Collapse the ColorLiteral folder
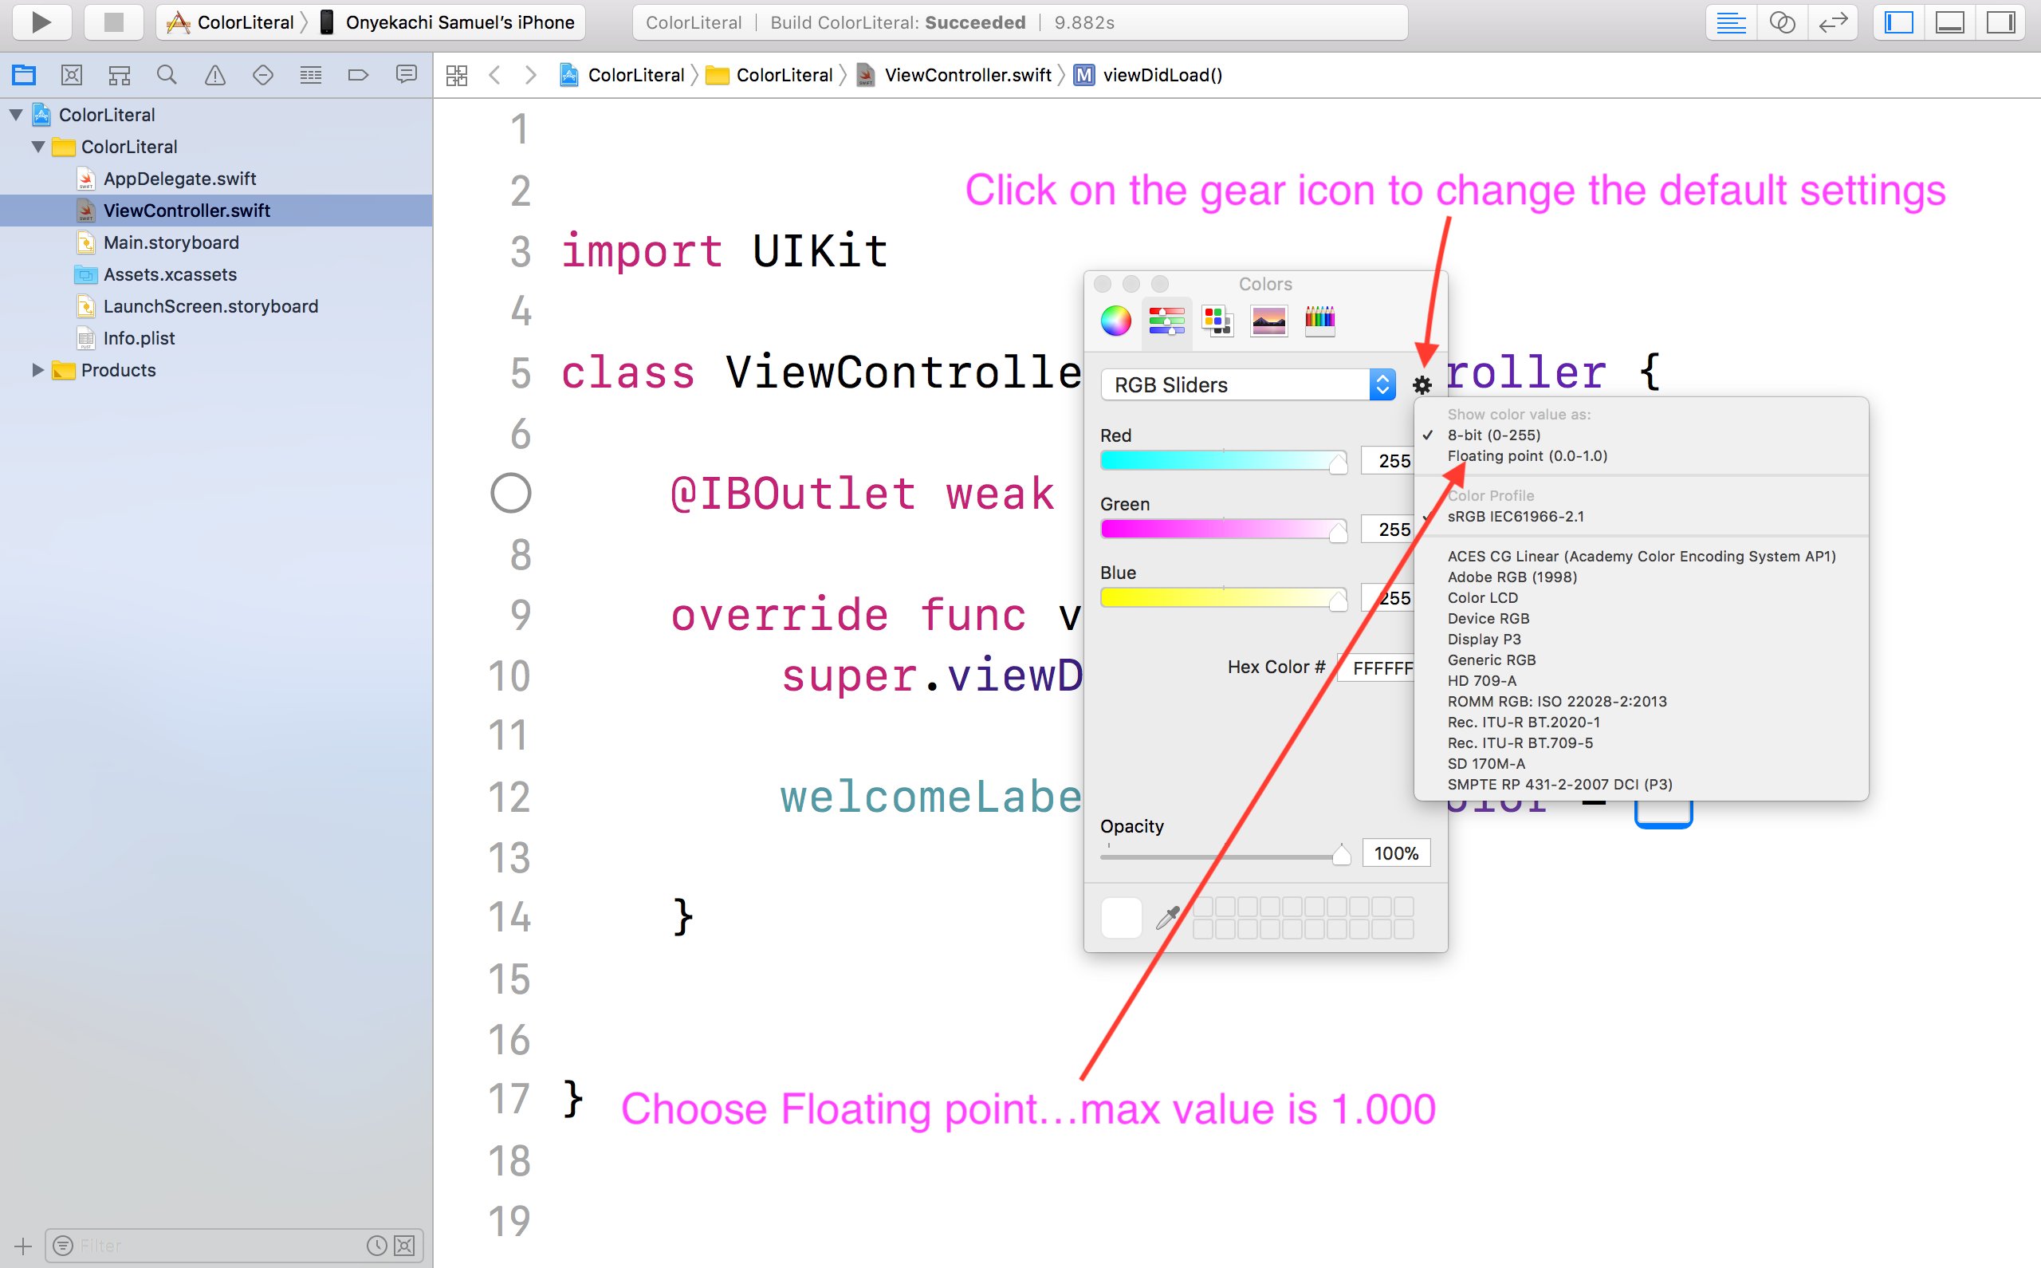Screen dimensions: 2041x1268 click(x=37, y=146)
